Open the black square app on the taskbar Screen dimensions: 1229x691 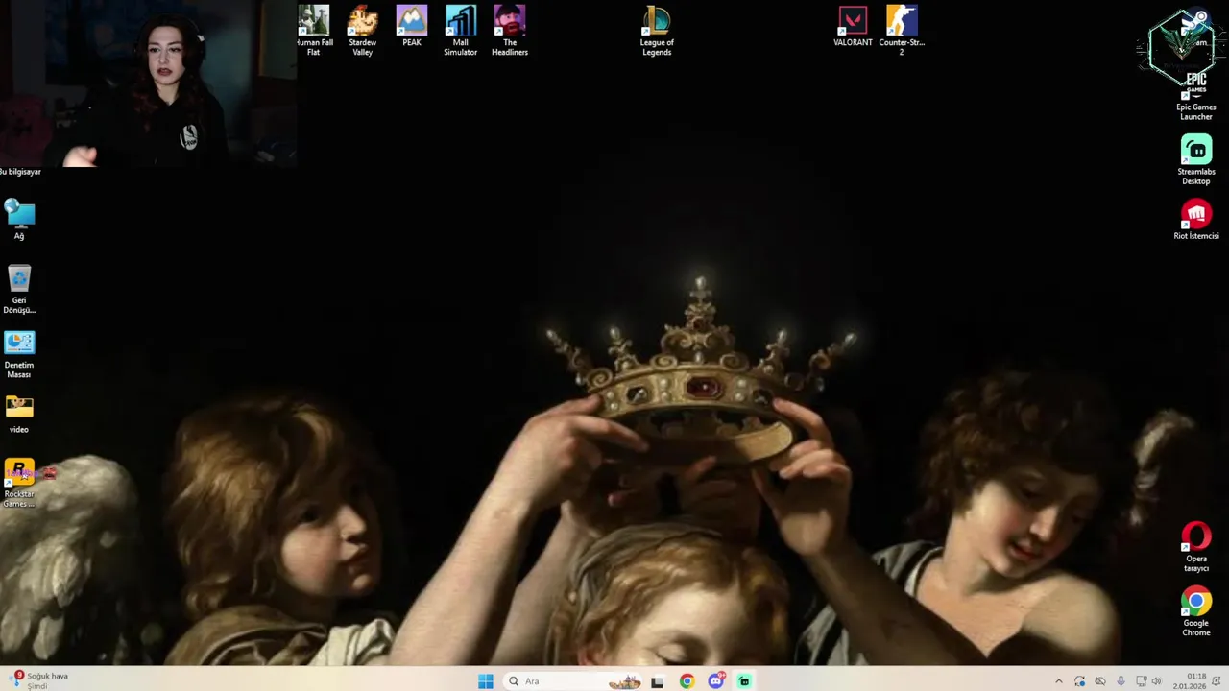[658, 681]
